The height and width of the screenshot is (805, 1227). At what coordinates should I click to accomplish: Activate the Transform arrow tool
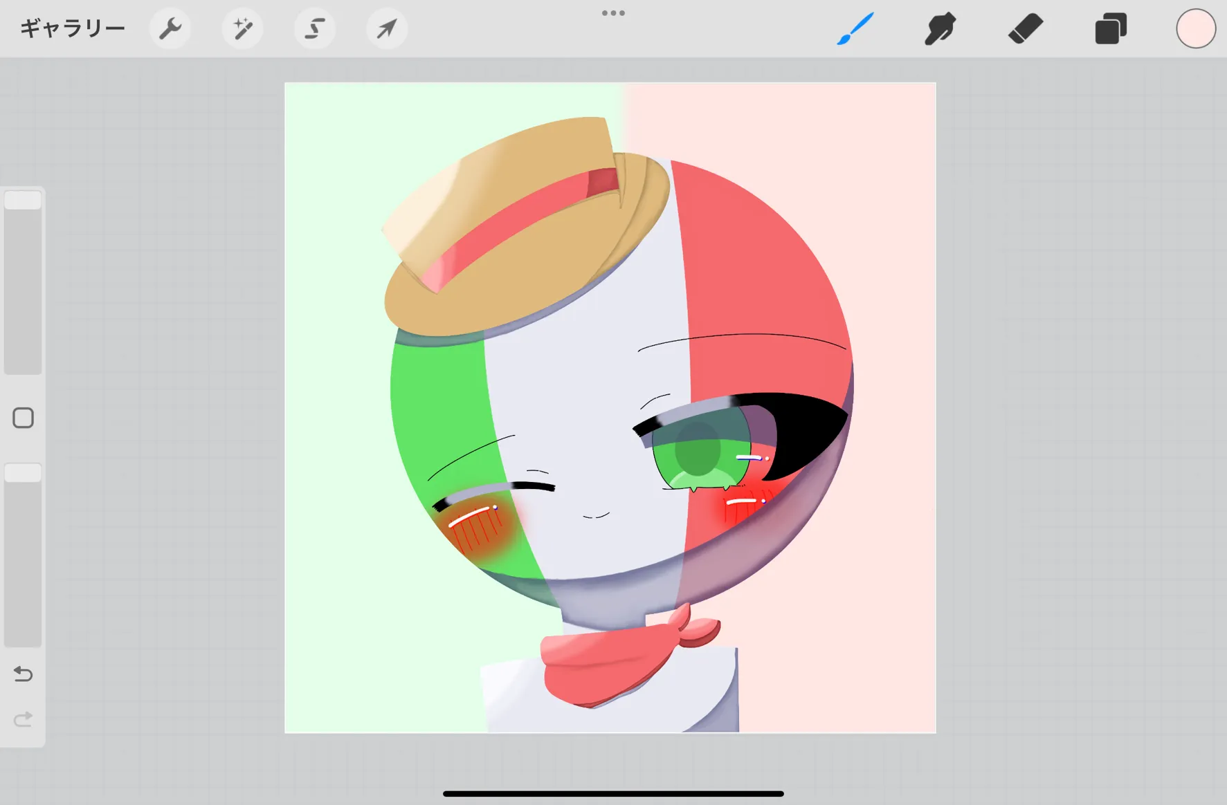(387, 29)
